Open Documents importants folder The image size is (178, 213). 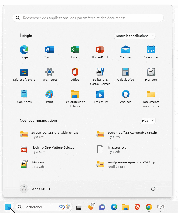[151, 99]
